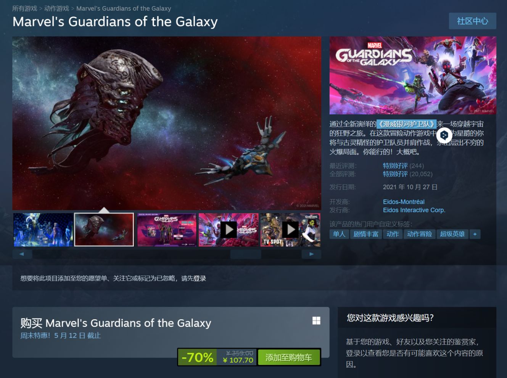The image size is (507, 378).
Task: Select the 单人 tag
Action: click(339, 234)
